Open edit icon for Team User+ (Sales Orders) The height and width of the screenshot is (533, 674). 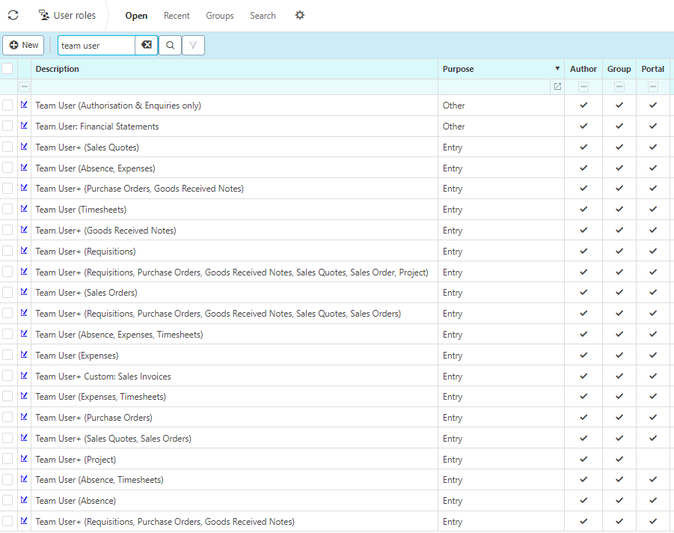[24, 292]
